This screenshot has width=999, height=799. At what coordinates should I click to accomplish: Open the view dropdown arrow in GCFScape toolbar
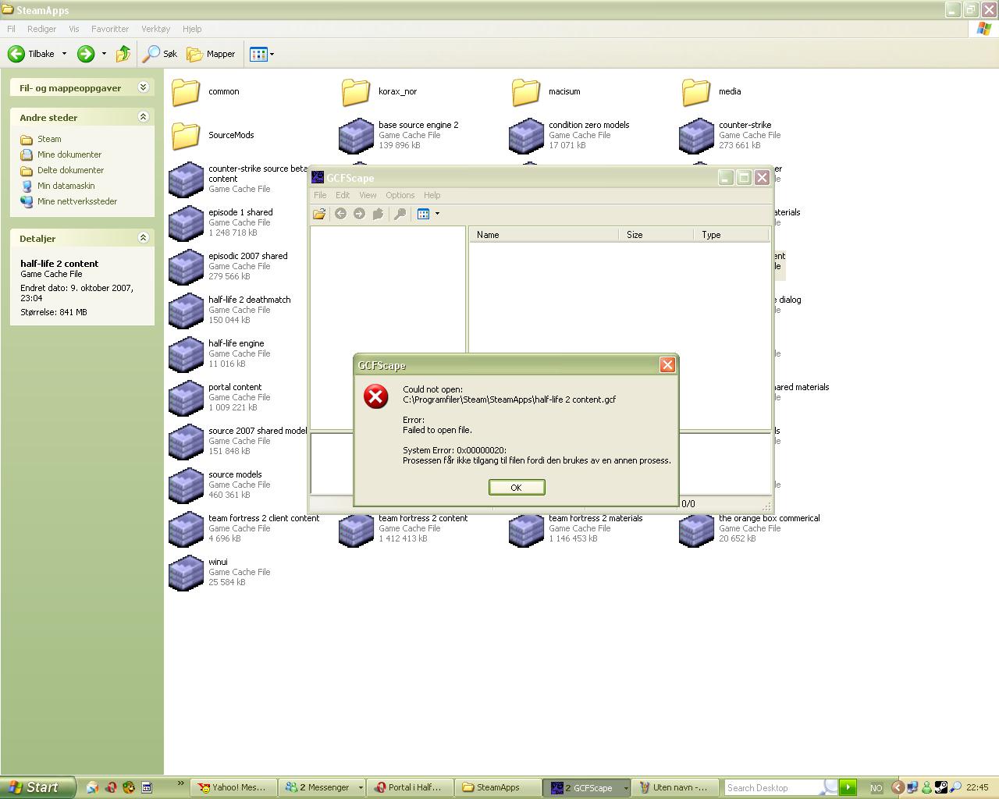click(x=437, y=214)
